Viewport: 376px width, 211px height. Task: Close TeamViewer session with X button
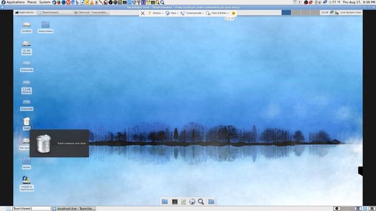(x=143, y=13)
